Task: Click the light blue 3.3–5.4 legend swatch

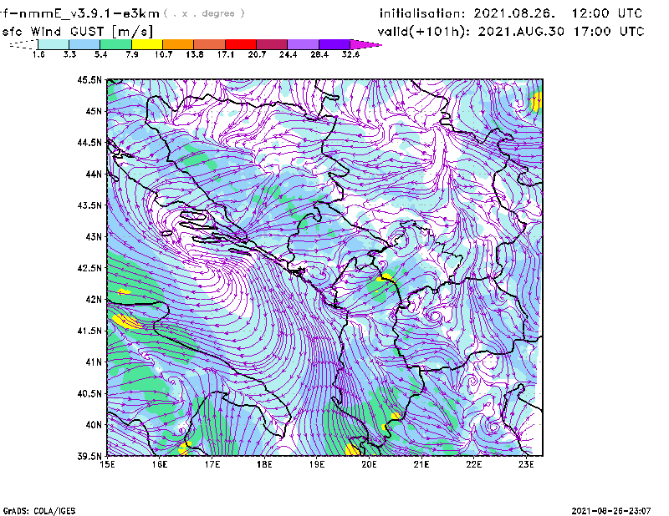Action: 84,44
